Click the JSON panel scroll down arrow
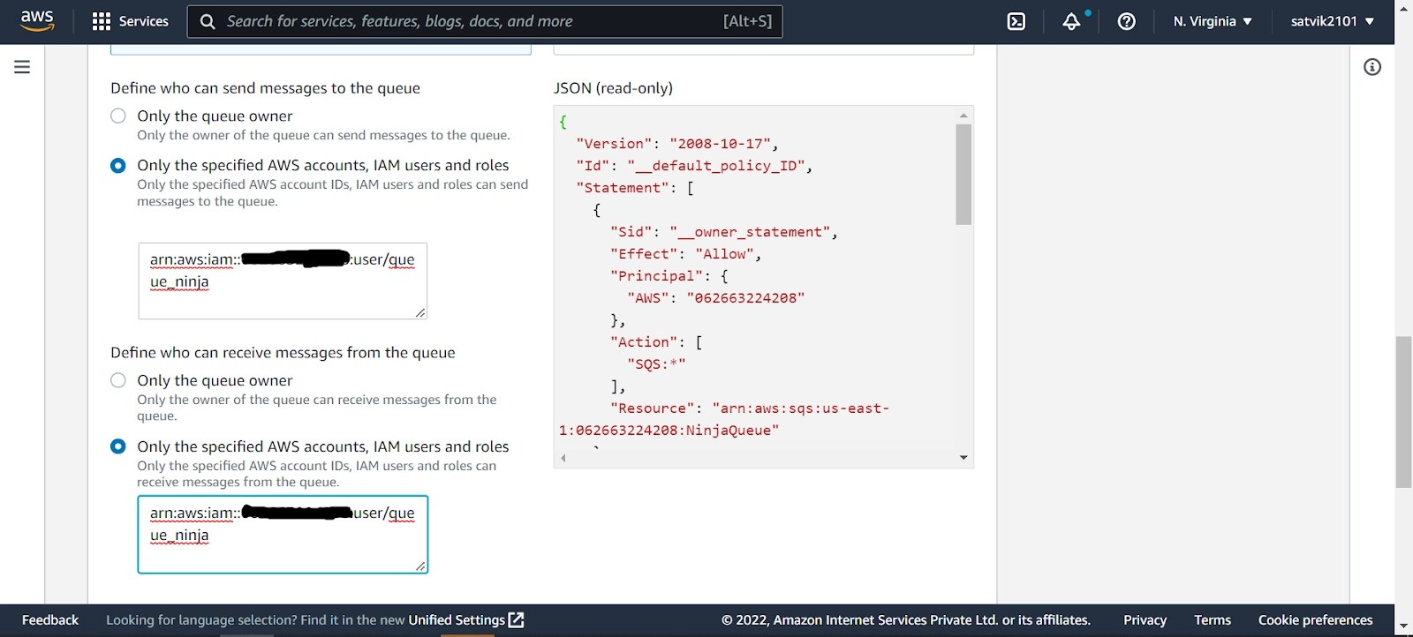1413x637 pixels. [963, 458]
